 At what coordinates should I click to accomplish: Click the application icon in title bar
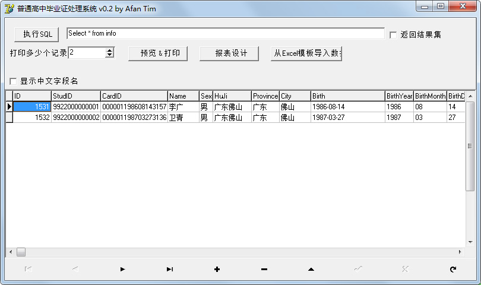click(x=9, y=8)
